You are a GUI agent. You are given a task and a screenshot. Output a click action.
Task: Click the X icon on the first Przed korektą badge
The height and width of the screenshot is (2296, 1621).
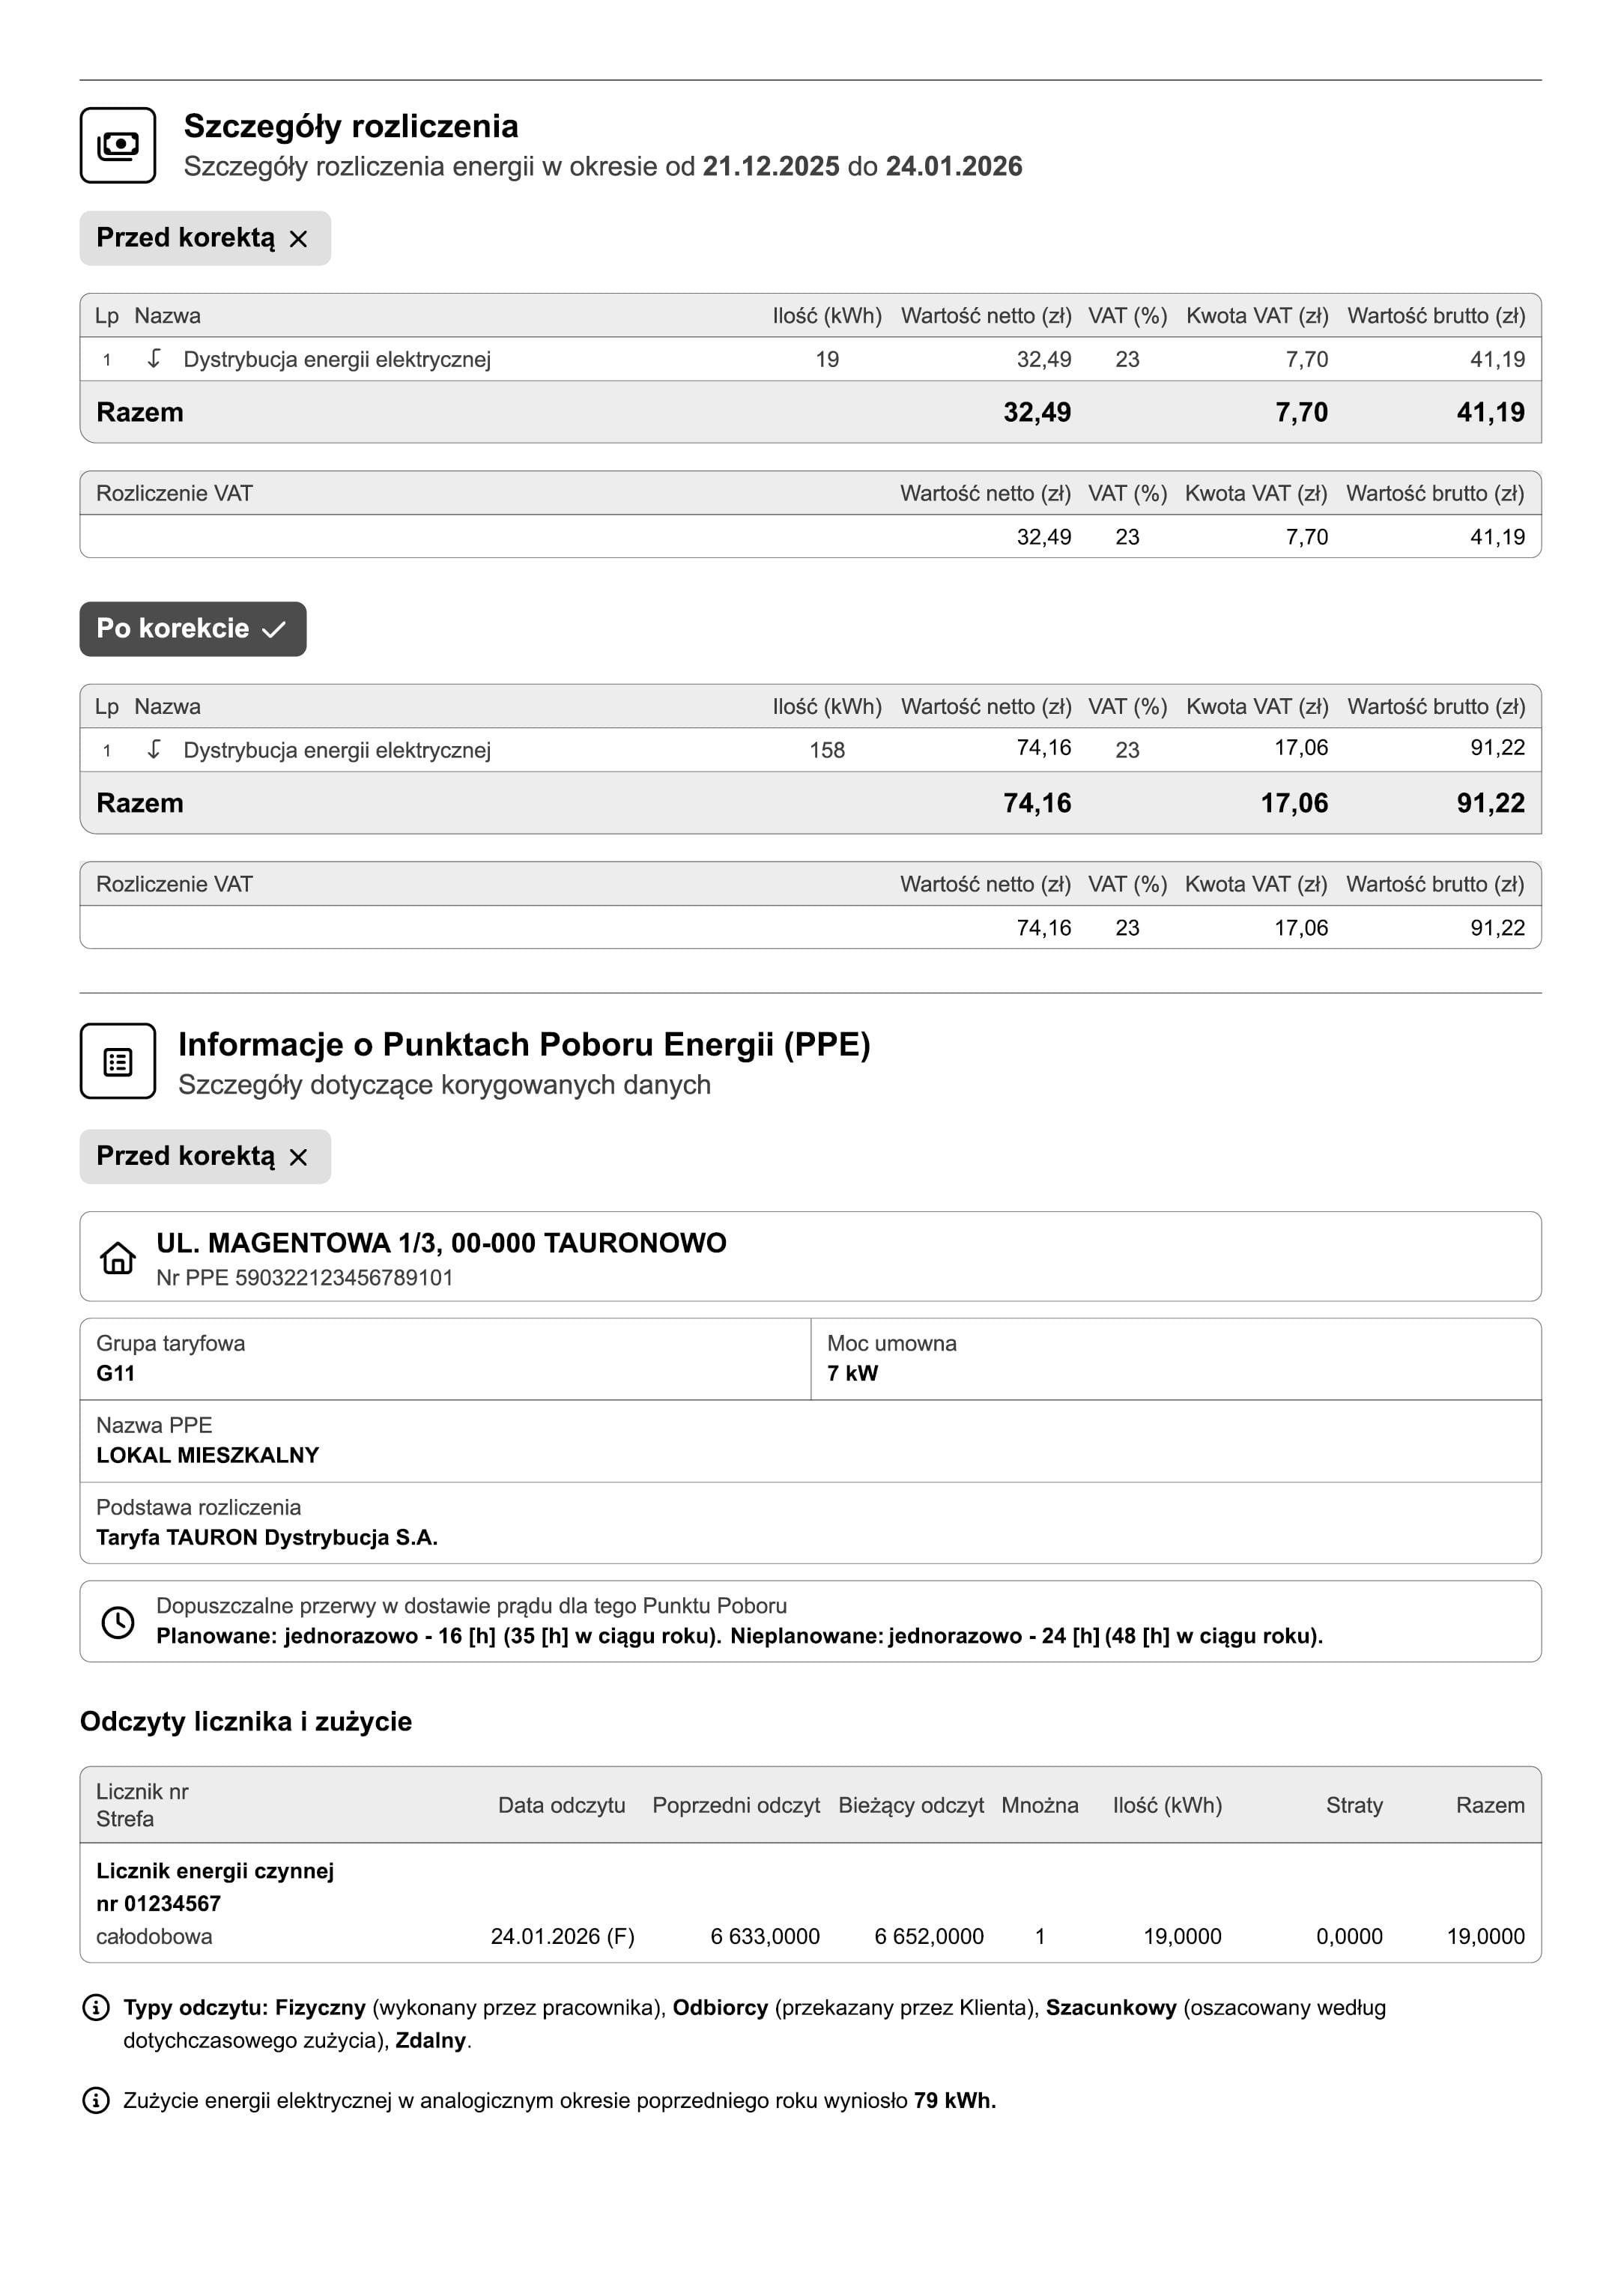coord(298,239)
